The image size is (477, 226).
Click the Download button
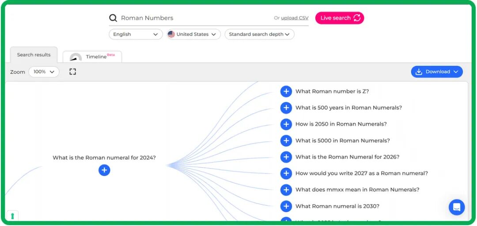pos(436,72)
